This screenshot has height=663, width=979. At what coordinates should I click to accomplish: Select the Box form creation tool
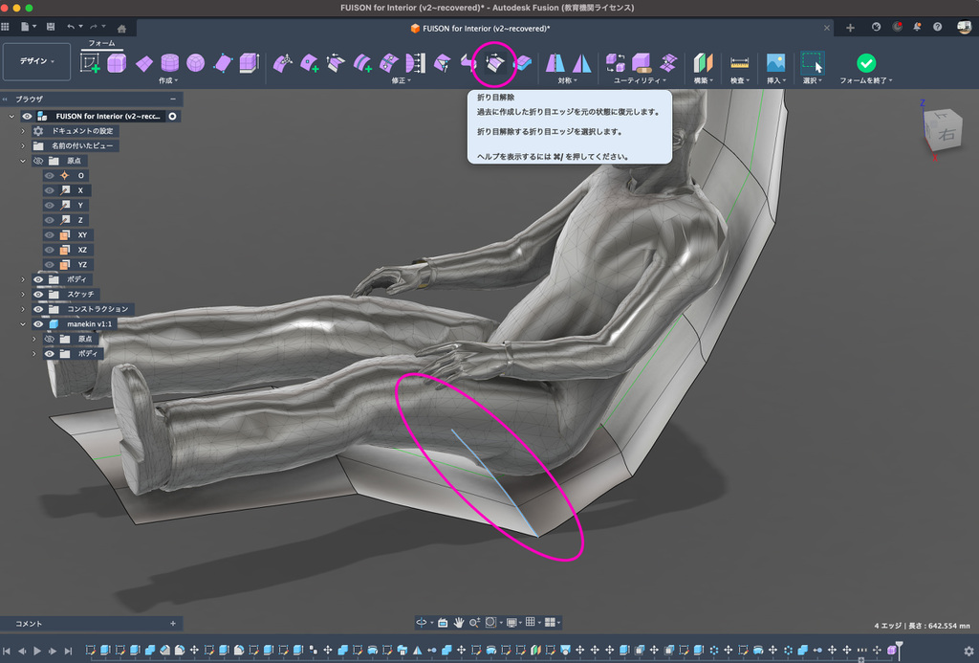[117, 63]
